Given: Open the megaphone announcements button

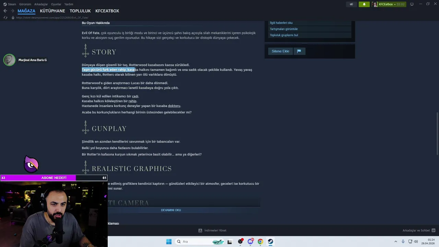Looking at the screenshot, I should [351, 4].
